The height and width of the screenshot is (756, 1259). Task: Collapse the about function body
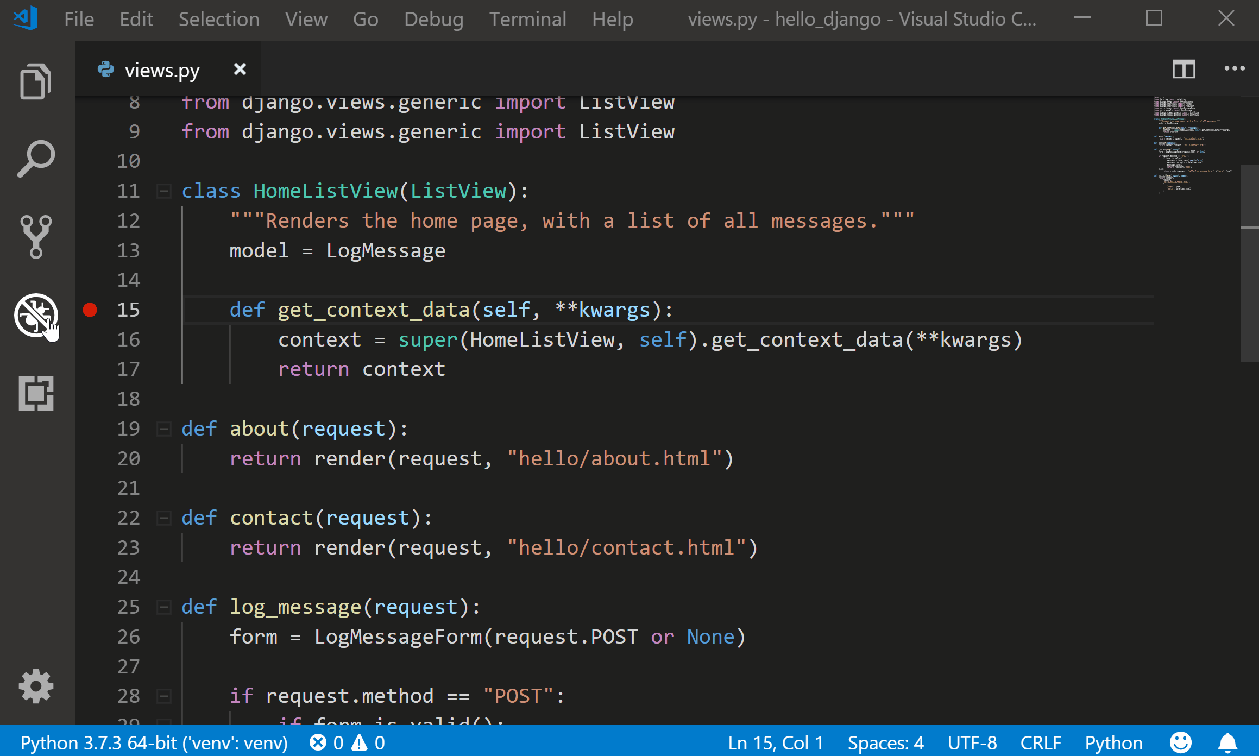[163, 429]
